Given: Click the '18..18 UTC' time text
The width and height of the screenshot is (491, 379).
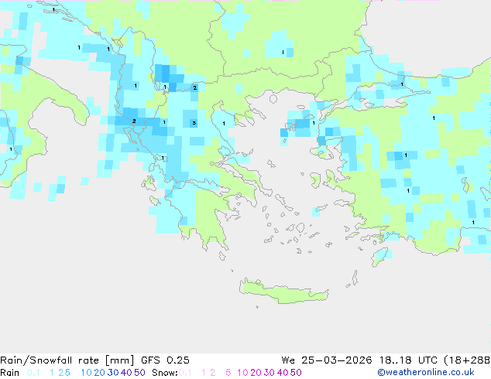Looking at the screenshot, I should [x=408, y=360].
